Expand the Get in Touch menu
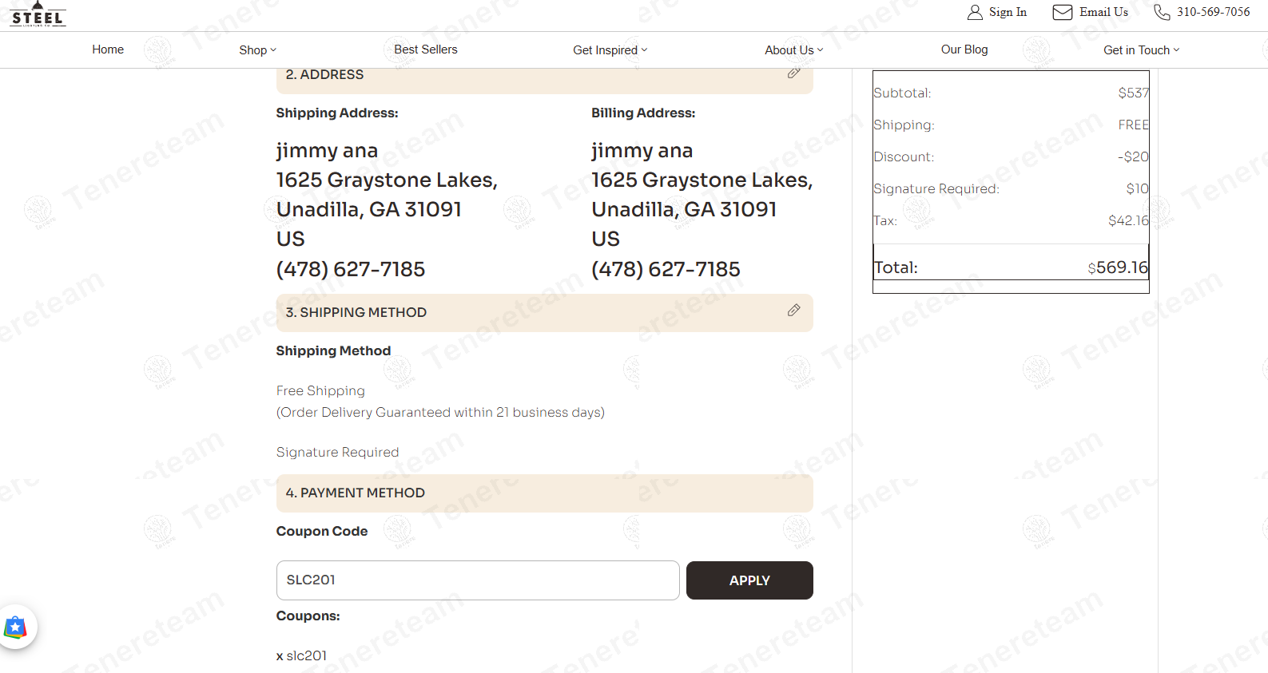The image size is (1268, 673). pyautogui.click(x=1141, y=50)
